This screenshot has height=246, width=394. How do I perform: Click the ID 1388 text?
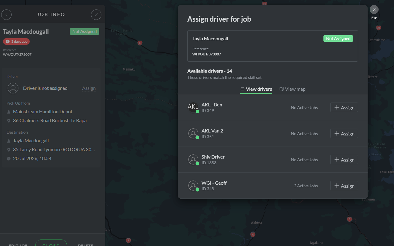pos(209,163)
